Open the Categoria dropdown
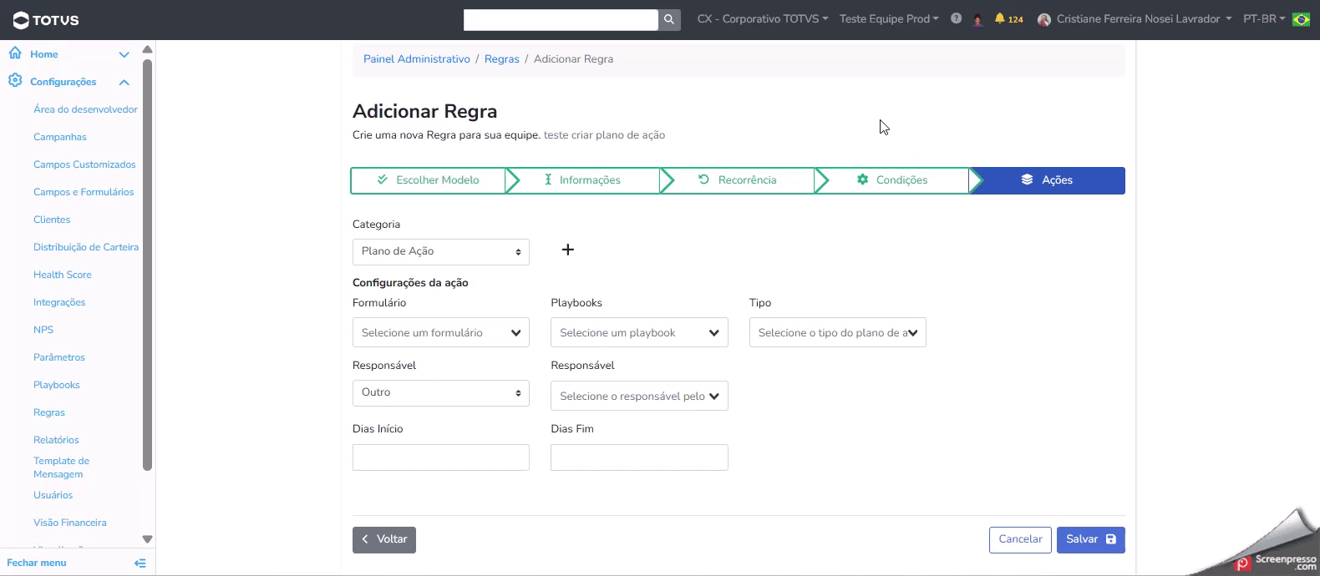 [440, 251]
